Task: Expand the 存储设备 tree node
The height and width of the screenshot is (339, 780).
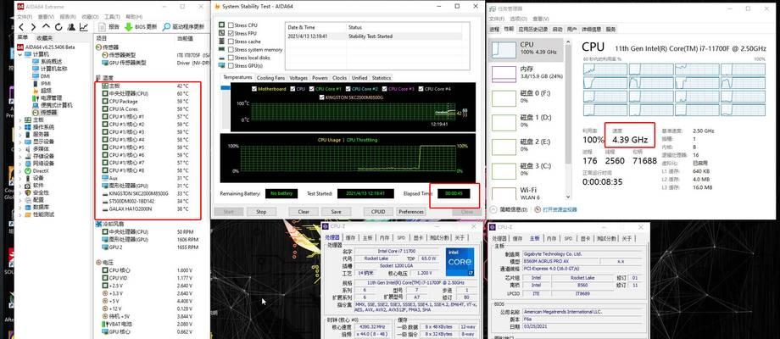Action: (x=19, y=156)
